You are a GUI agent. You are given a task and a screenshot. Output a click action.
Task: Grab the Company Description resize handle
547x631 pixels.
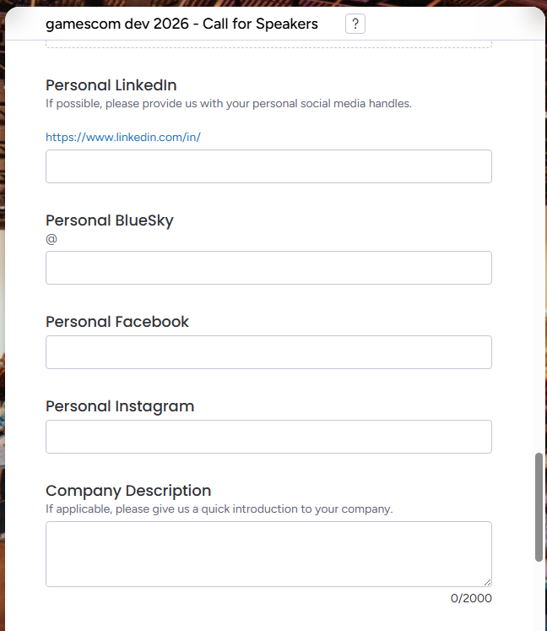tap(487, 582)
